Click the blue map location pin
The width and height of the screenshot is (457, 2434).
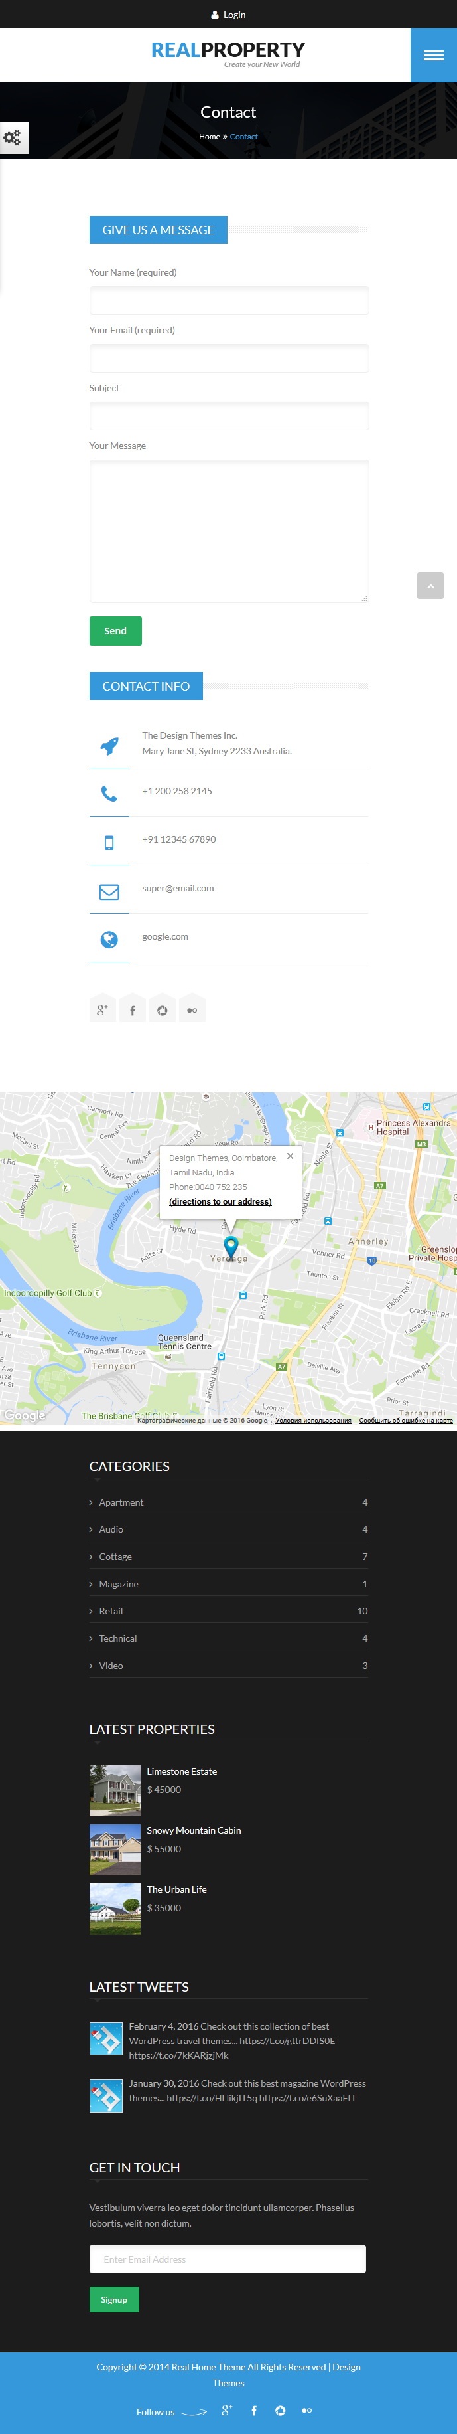[x=230, y=1247]
